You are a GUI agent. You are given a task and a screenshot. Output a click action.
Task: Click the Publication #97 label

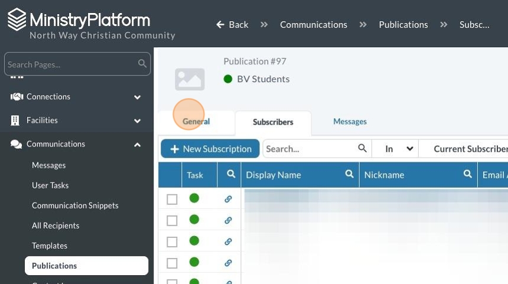[x=255, y=61]
